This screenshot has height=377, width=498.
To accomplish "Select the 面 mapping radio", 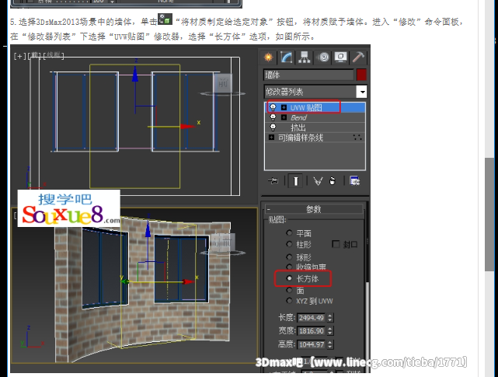I will pos(289,290).
